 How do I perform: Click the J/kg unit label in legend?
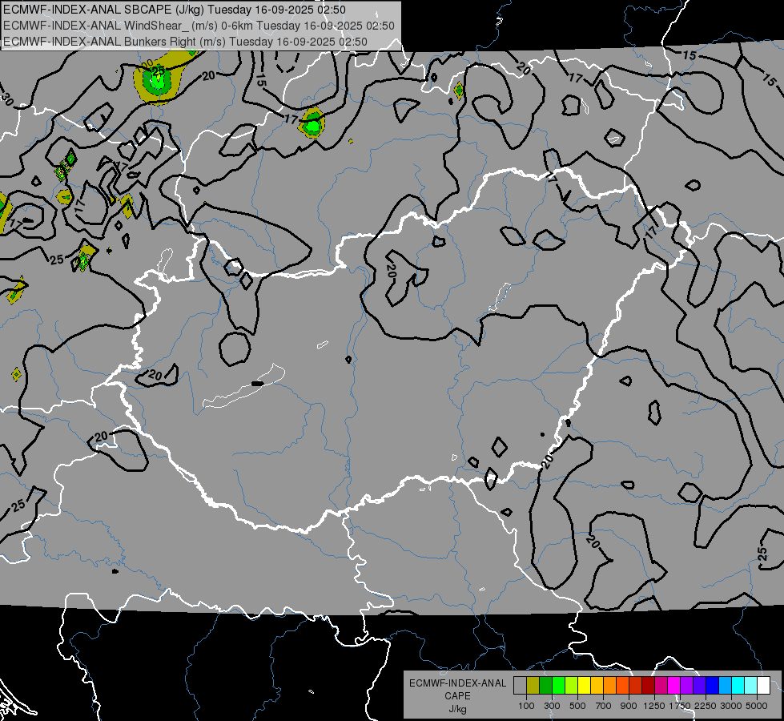pos(457,709)
